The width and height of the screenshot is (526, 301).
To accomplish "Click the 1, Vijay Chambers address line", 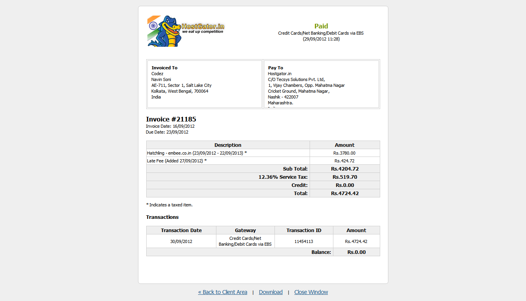I will (306, 85).
